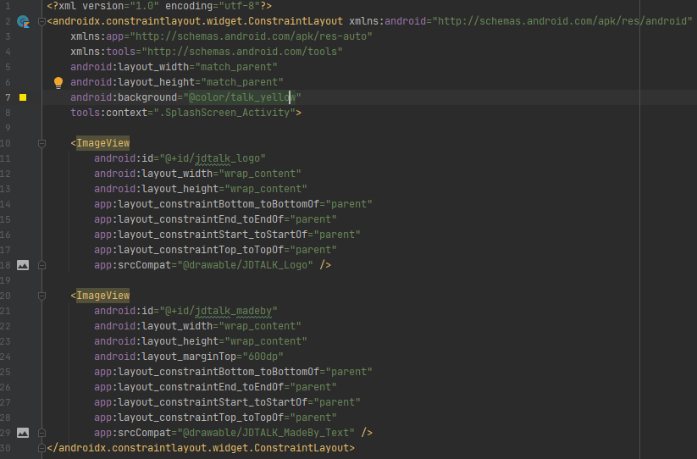Click the first ImageView tag name
Screen dimensions: 697x459
click(103, 143)
